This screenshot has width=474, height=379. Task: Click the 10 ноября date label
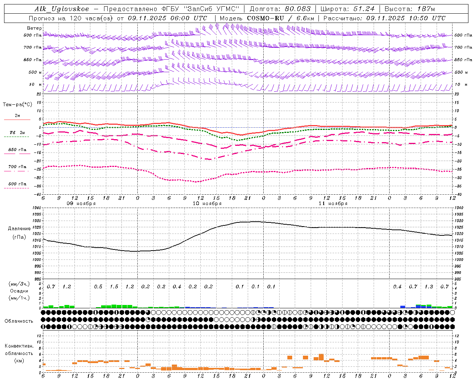click(207, 204)
